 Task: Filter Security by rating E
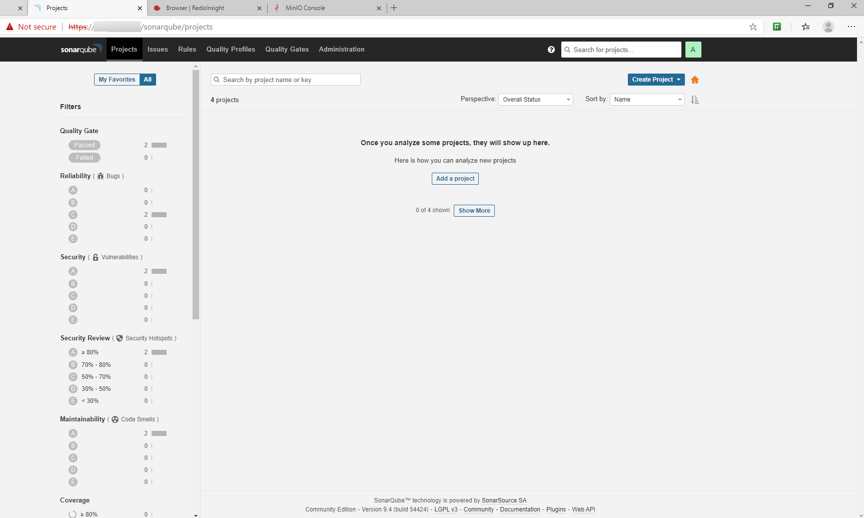[x=73, y=320]
